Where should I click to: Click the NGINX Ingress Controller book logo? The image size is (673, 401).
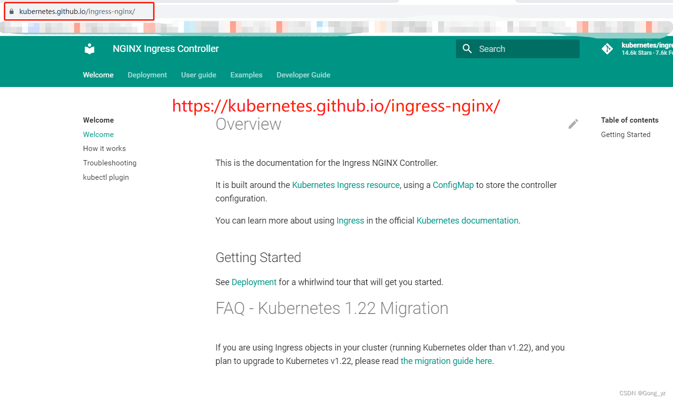[90, 49]
